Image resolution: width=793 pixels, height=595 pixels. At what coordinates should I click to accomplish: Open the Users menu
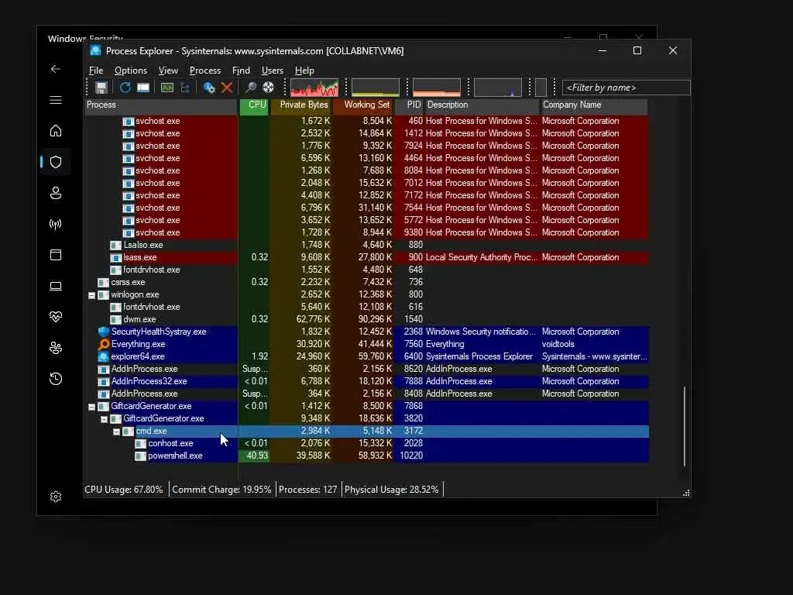(272, 71)
